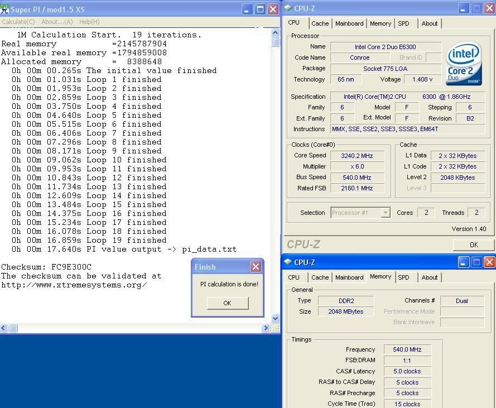Click the Super PI vertical scrollbar thumb
The height and width of the screenshot is (408, 496).
pyautogui.click(x=275, y=41)
